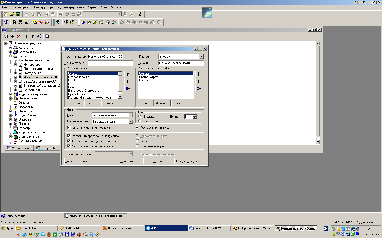Select СтатьяЗатрат in table part requisites list
Screen dimensions: 382x238
coord(148,77)
